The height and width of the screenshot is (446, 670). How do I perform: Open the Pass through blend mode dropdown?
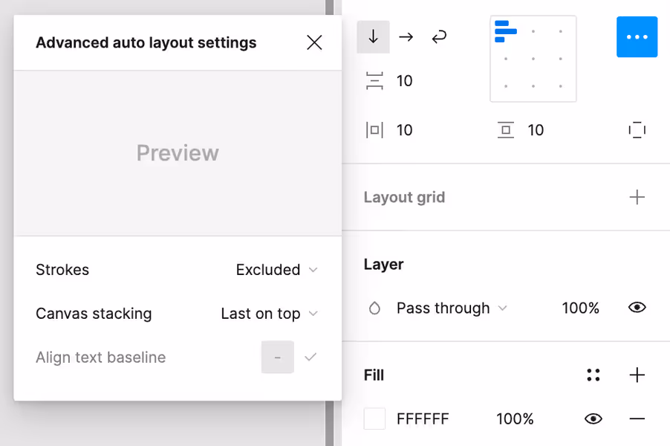451,308
